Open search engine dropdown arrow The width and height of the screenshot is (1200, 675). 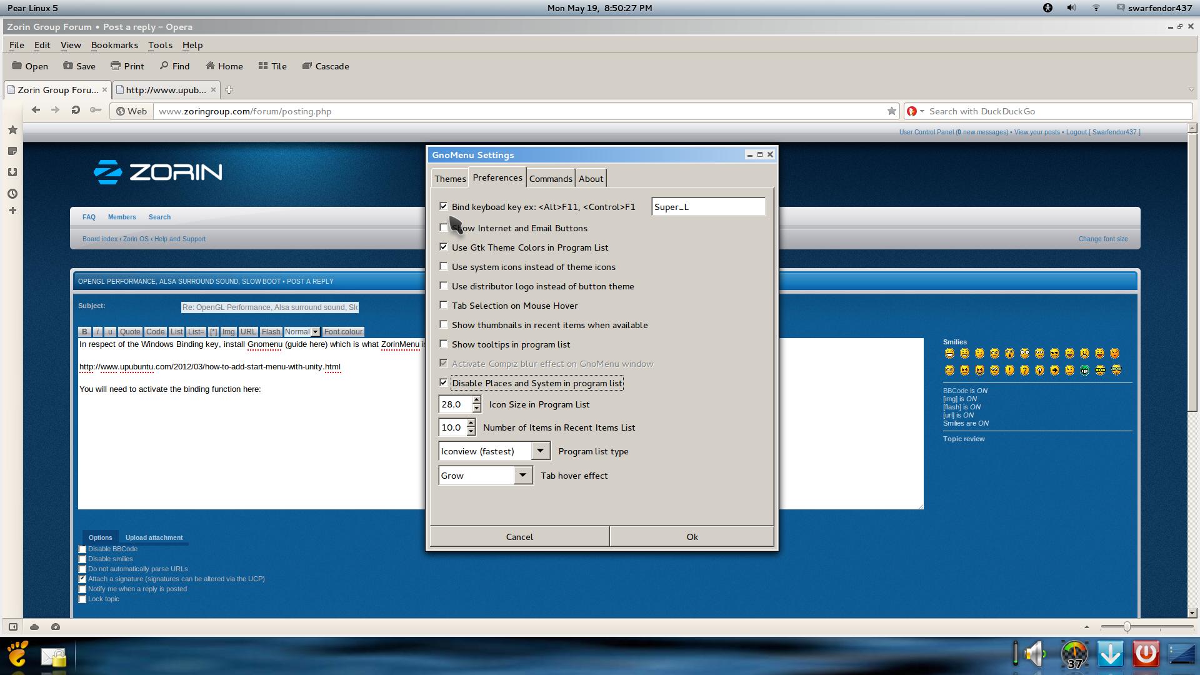(921, 111)
